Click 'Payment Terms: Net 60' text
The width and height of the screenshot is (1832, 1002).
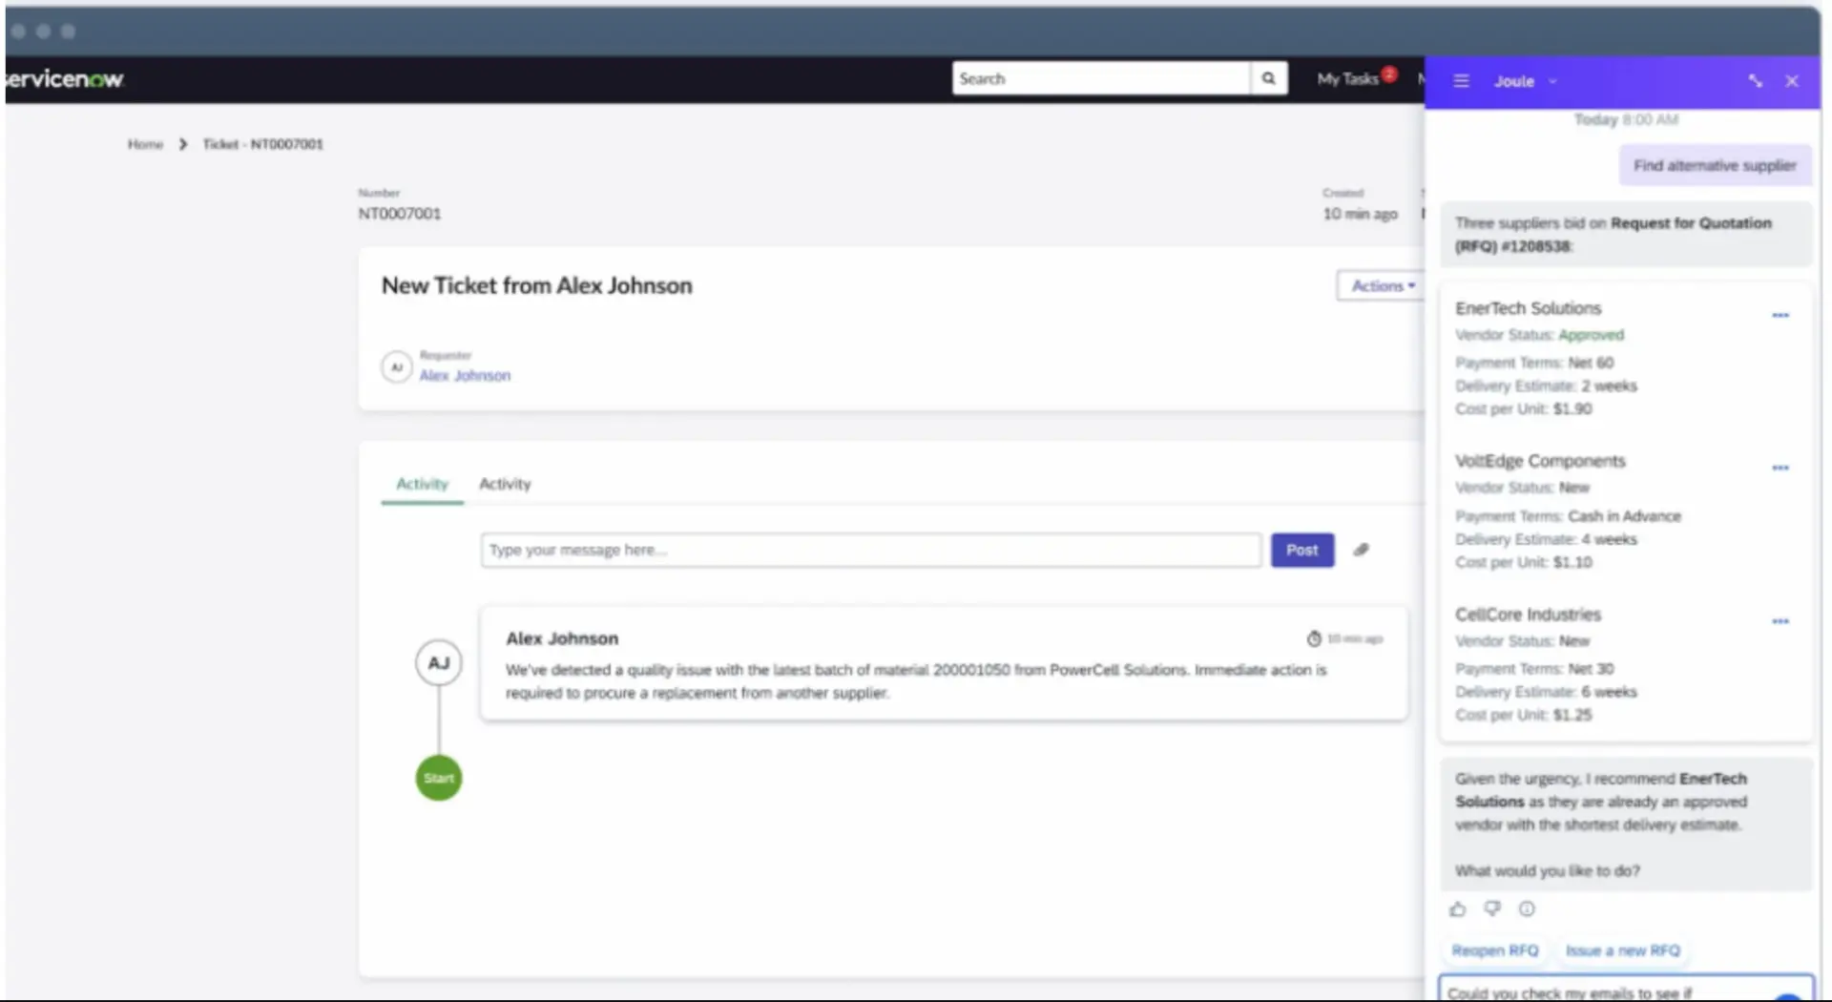coord(1534,363)
